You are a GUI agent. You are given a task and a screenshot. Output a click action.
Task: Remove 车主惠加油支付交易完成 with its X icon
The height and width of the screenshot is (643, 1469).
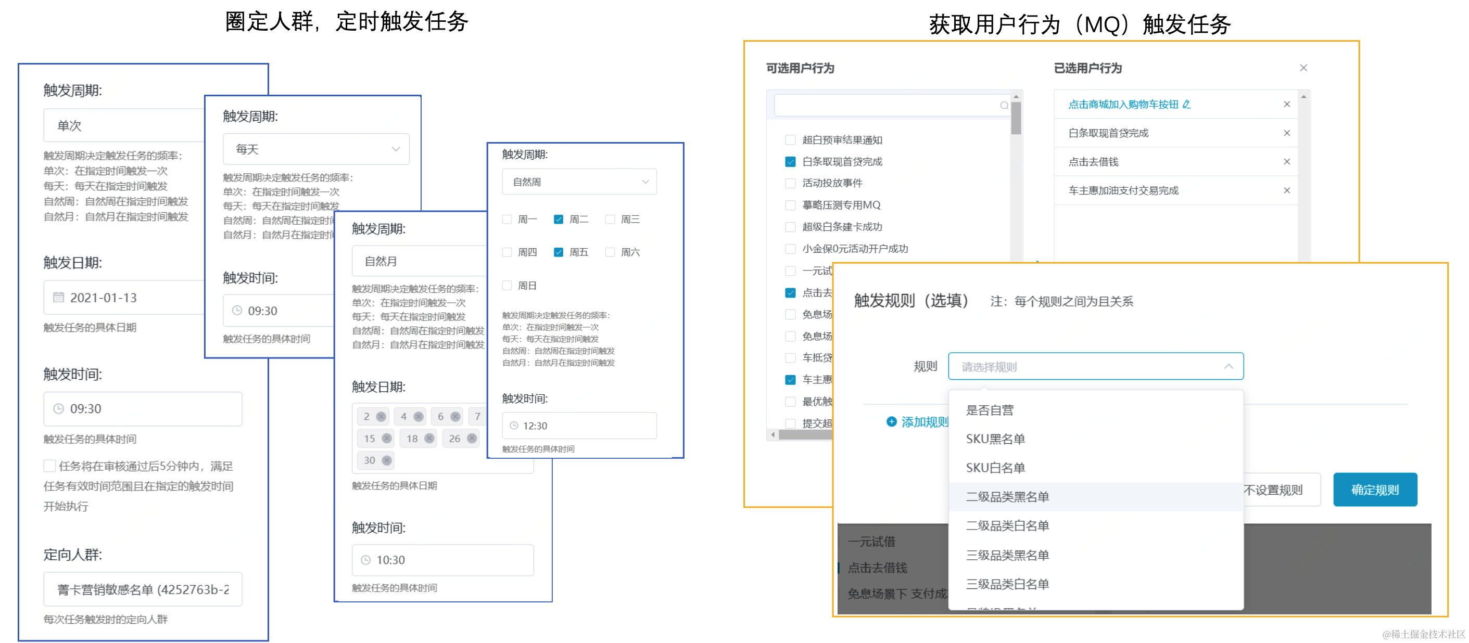(x=1286, y=190)
